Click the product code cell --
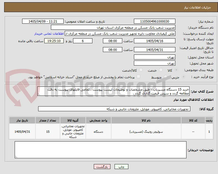This screenshot has width=218, height=174. click(193, 132)
